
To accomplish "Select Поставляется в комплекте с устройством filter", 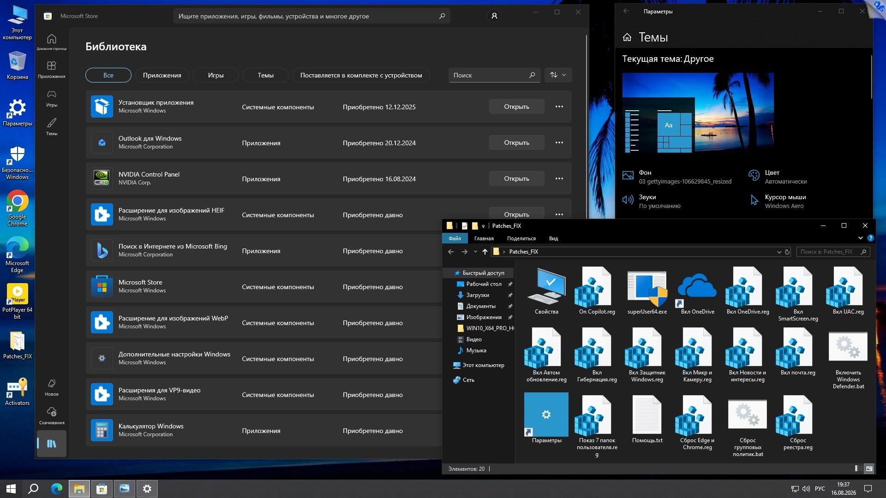I will click(x=361, y=75).
